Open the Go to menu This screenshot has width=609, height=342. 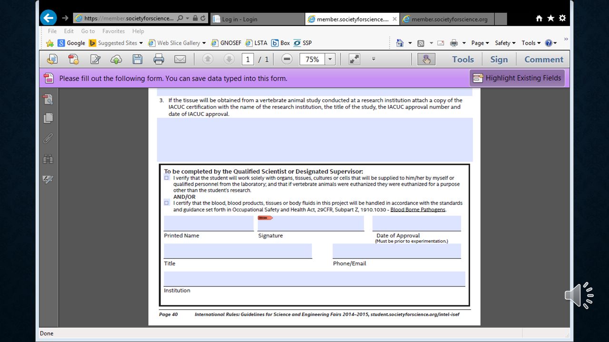tap(88, 31)
